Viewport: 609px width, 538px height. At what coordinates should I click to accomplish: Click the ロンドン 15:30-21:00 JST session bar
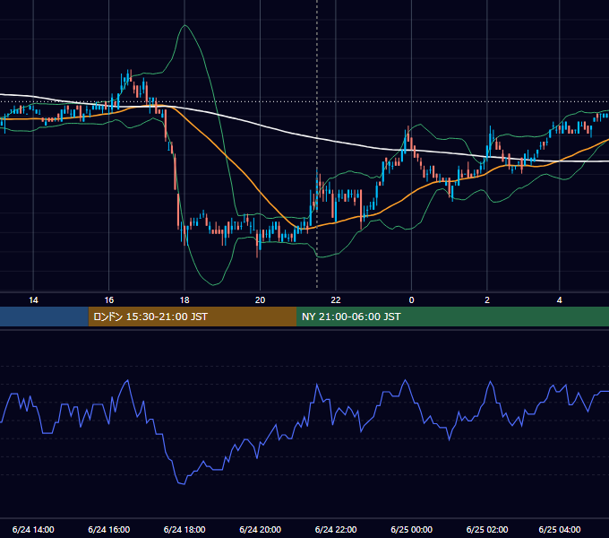pyautogui.click(x=193, y=317)
